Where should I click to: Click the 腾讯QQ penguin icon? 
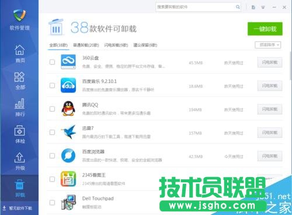pos(68,109)
